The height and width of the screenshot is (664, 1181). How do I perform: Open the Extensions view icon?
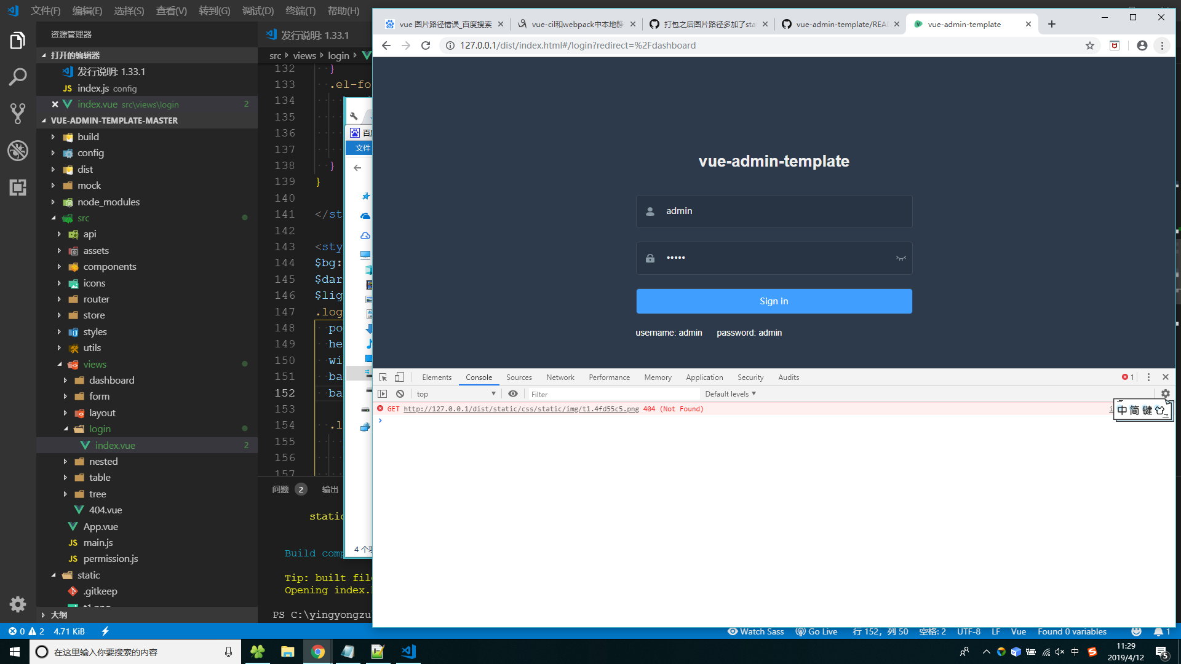click(x=18, y=187)
